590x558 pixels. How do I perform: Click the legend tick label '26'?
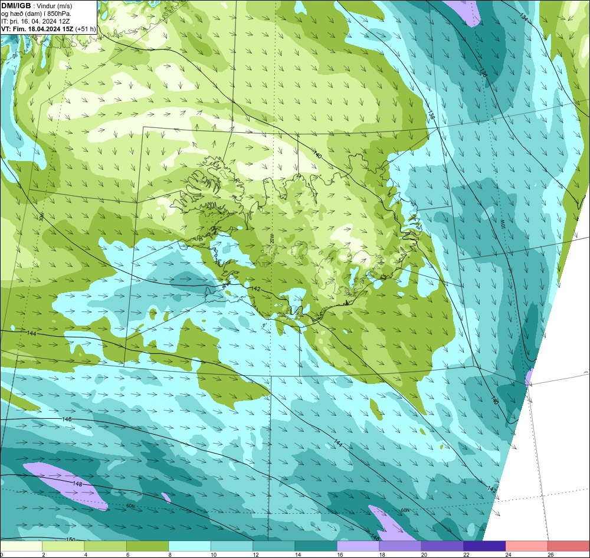550,554
